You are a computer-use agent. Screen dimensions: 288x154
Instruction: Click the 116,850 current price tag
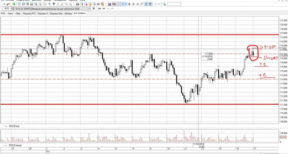(283, 55)
